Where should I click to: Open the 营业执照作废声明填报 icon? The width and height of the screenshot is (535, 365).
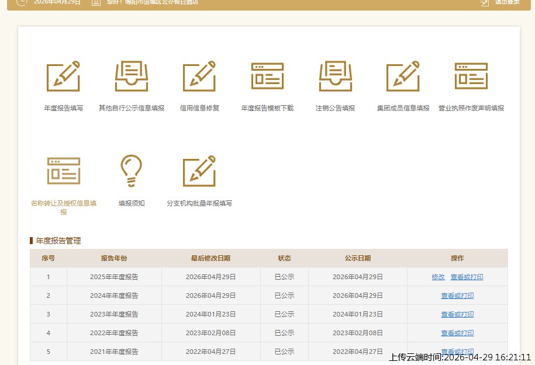point(471,77)
